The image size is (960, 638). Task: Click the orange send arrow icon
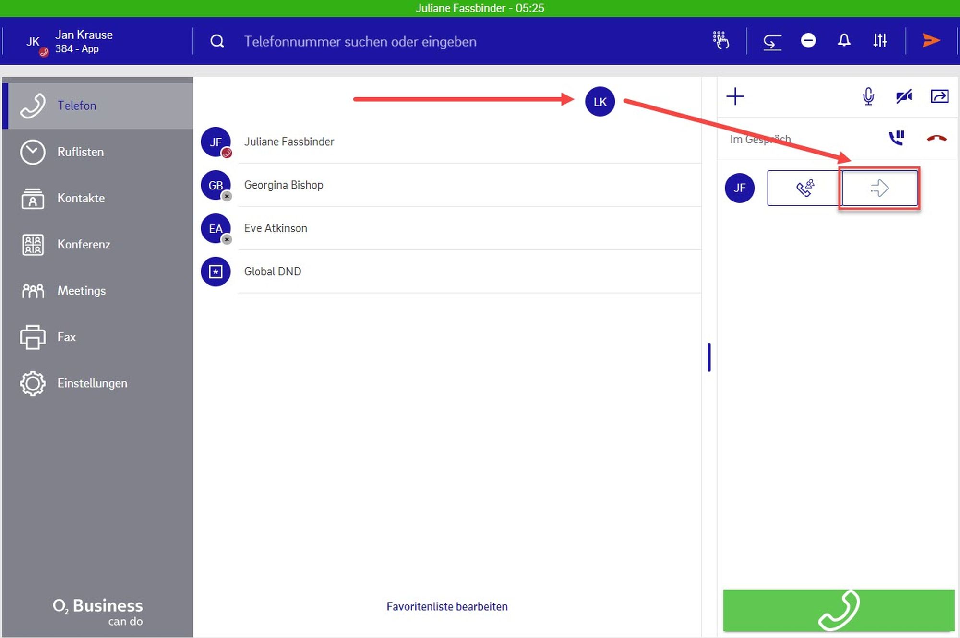tap(931, 41)
